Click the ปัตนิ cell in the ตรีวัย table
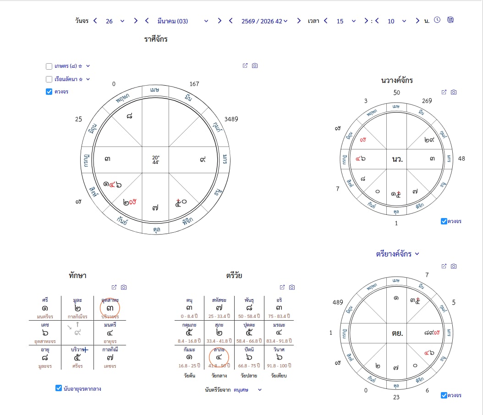The image size is (483, 415). pyautogui.click(x=249, y=357)
